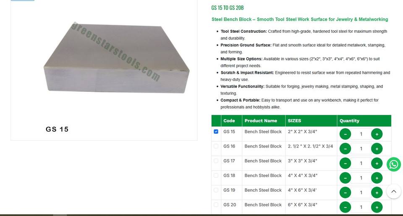Click the scroll-to-top arrow button
This screenshot has height=216, width=403.
point(393,191)
